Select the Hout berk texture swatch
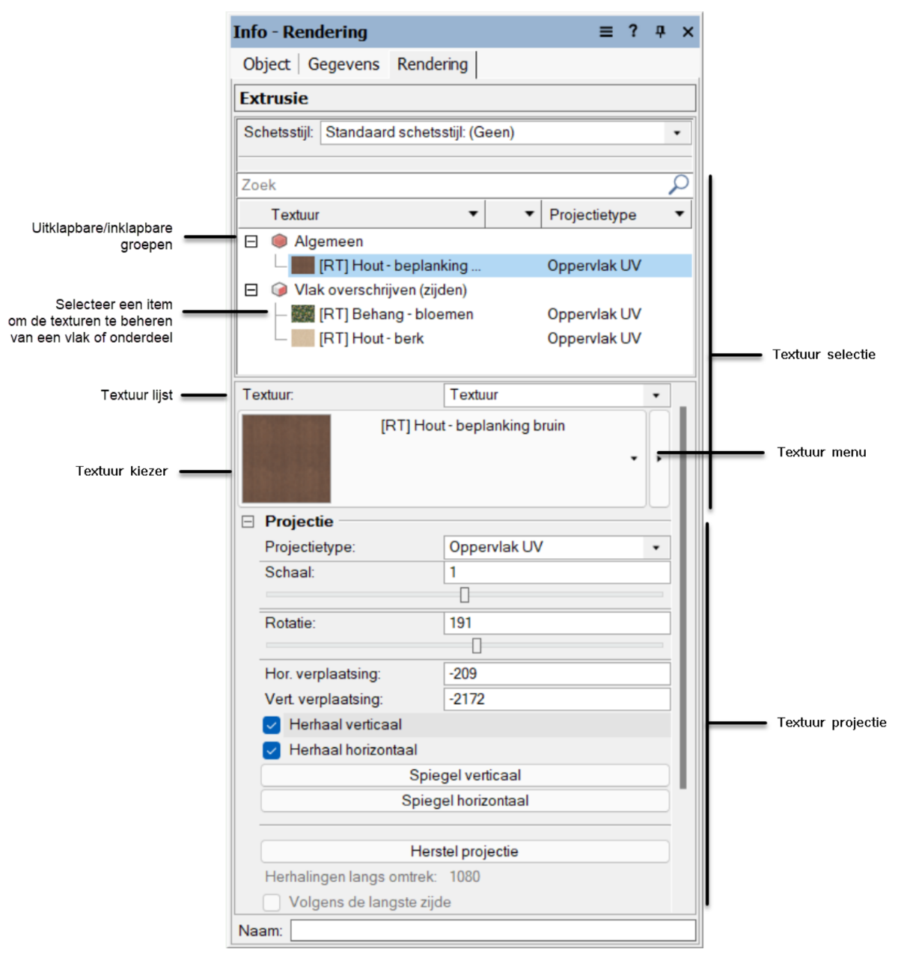The image size is (898, 960). tap(302, 338)
